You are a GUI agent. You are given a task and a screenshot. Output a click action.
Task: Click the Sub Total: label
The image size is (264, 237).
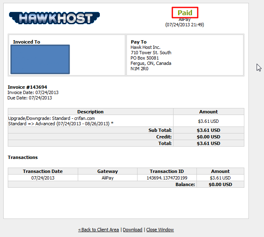(160, 130)
